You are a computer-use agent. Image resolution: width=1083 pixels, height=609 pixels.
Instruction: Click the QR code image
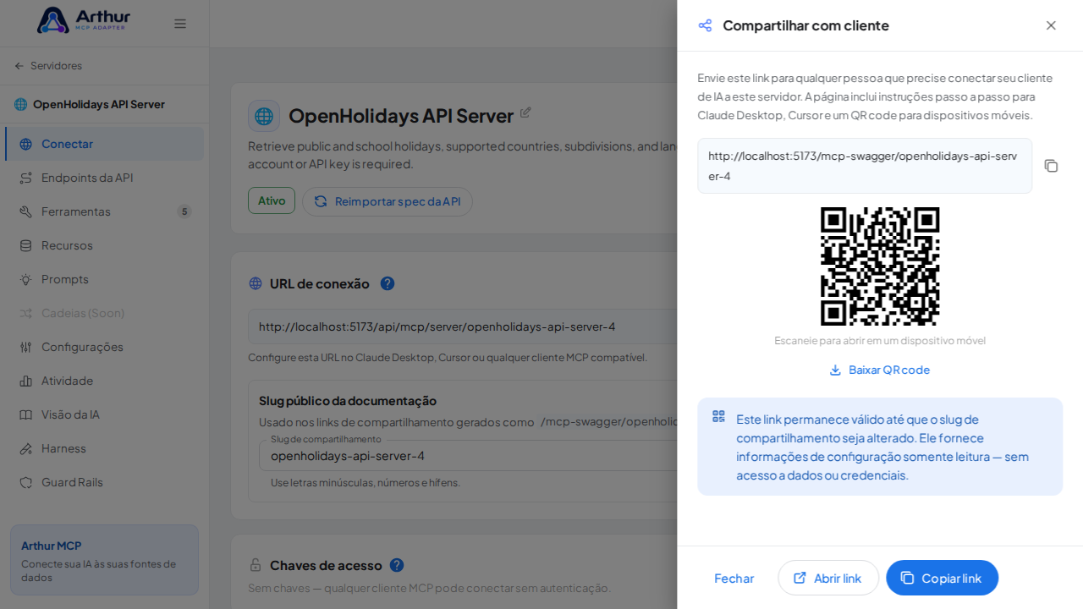click(880, 266)
